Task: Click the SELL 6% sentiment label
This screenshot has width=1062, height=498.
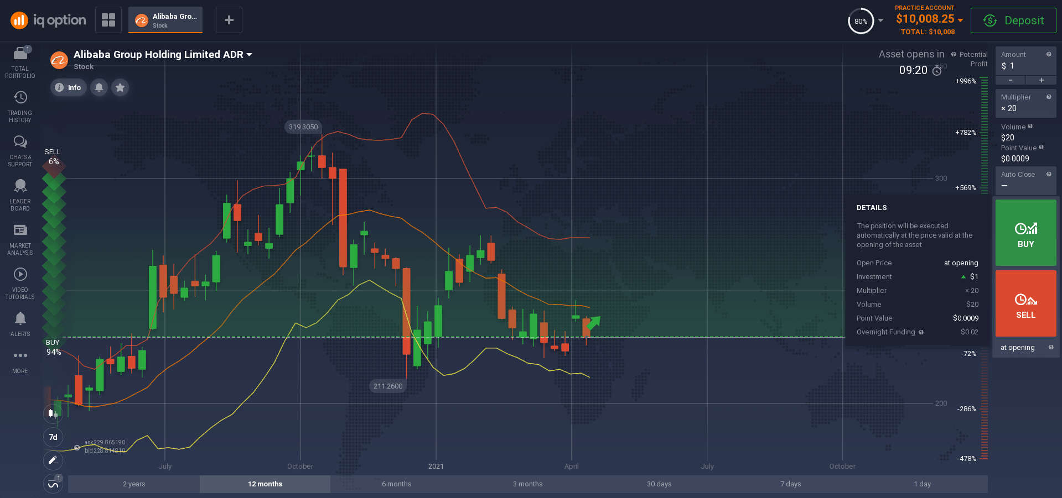Action: point(53,156)
